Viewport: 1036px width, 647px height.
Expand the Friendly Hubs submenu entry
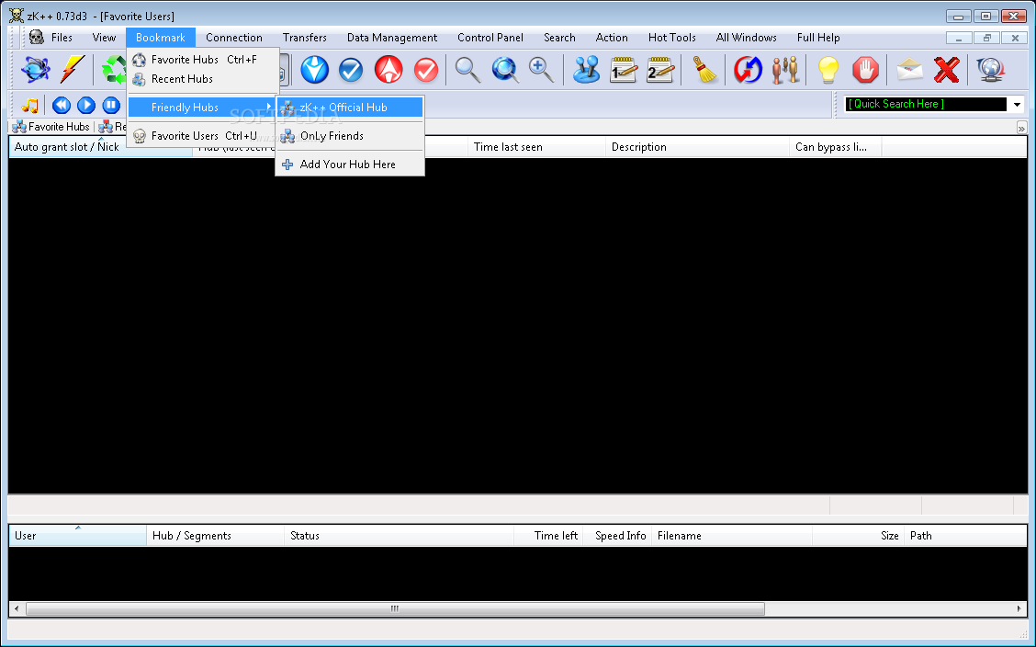[x=203, y=107]
